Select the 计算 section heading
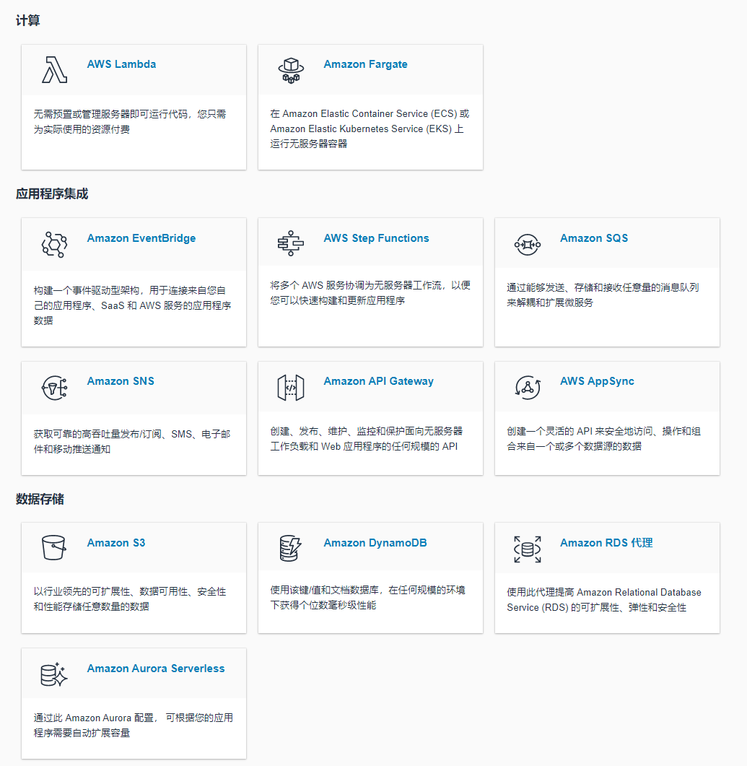Screen dimensions: 747x766 28,20
